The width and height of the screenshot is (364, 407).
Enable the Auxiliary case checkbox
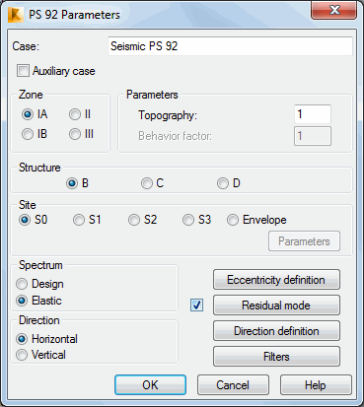[23, 71]
